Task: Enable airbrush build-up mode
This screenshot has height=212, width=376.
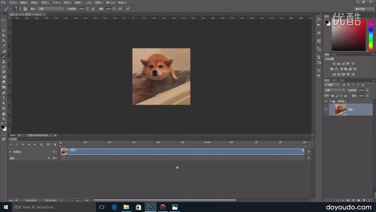Action: (120, 9)
